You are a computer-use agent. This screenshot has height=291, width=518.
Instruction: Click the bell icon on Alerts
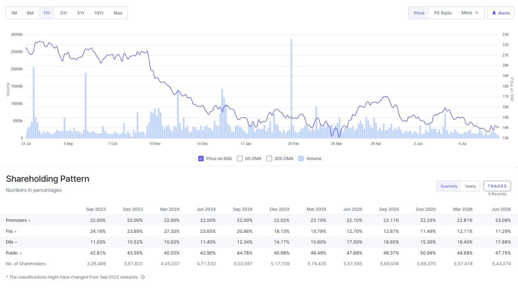(494, 13)
